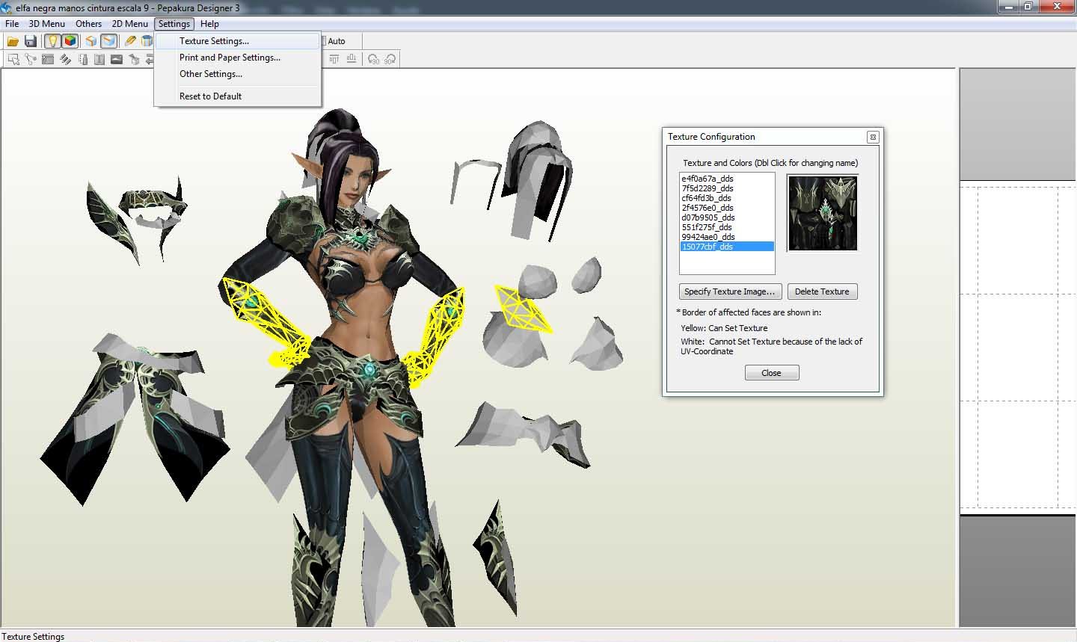Choose Other Settings... menu entry
1077x642 pixels.
237,74
